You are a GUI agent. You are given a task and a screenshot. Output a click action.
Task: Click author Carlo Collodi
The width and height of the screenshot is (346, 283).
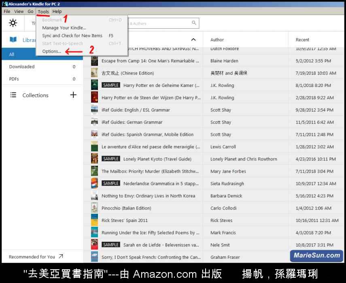223,208
